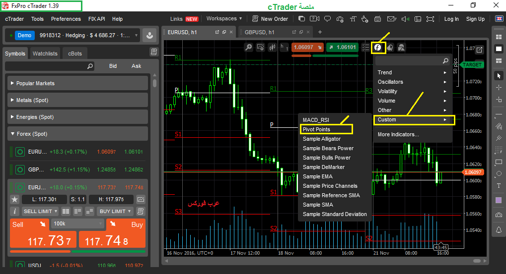Click the speech bubble chat icon in top toolbar
The width and height of the screenshot is (506, 274).
pyautogui.click(x=327, y=19)
